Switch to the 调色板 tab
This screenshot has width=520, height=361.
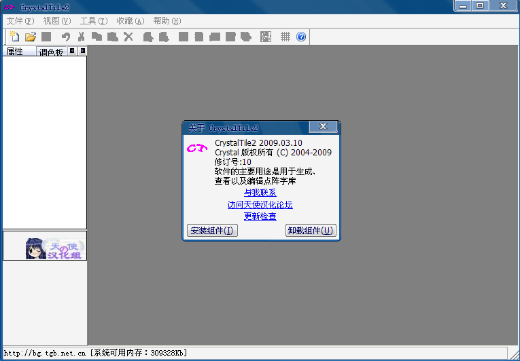tap(51, 52)
